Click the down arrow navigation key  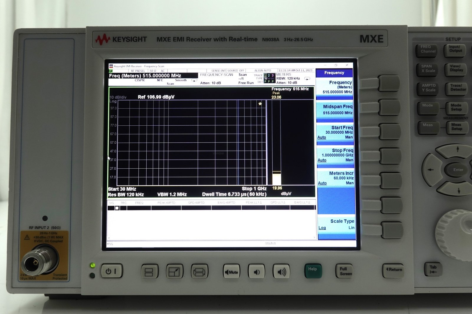[x=457, y=189]
